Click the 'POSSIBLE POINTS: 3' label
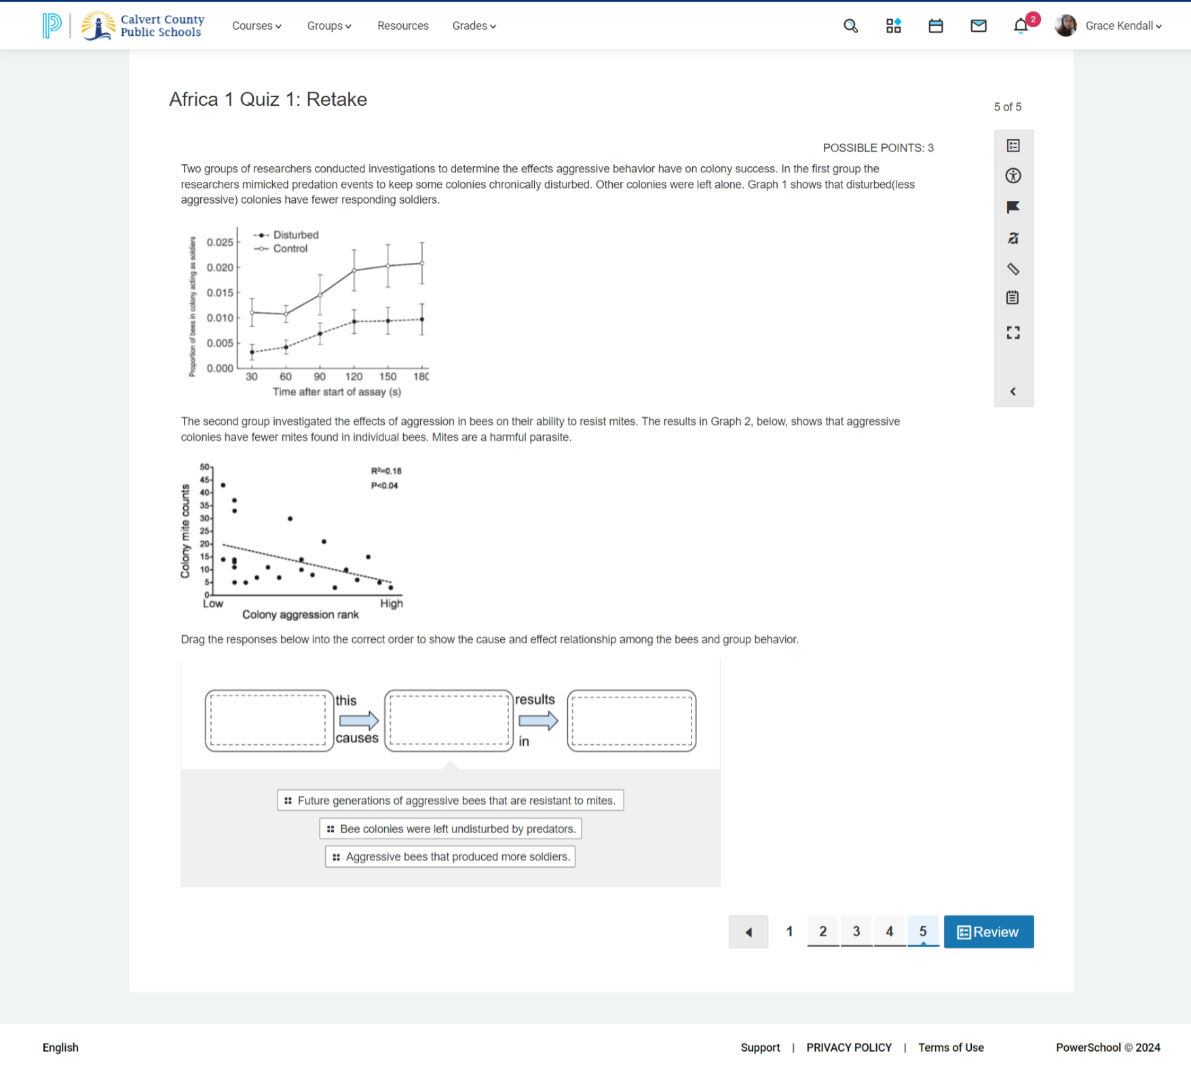Viewport: 1191px width, 1070px height. (x=878, y=148)
